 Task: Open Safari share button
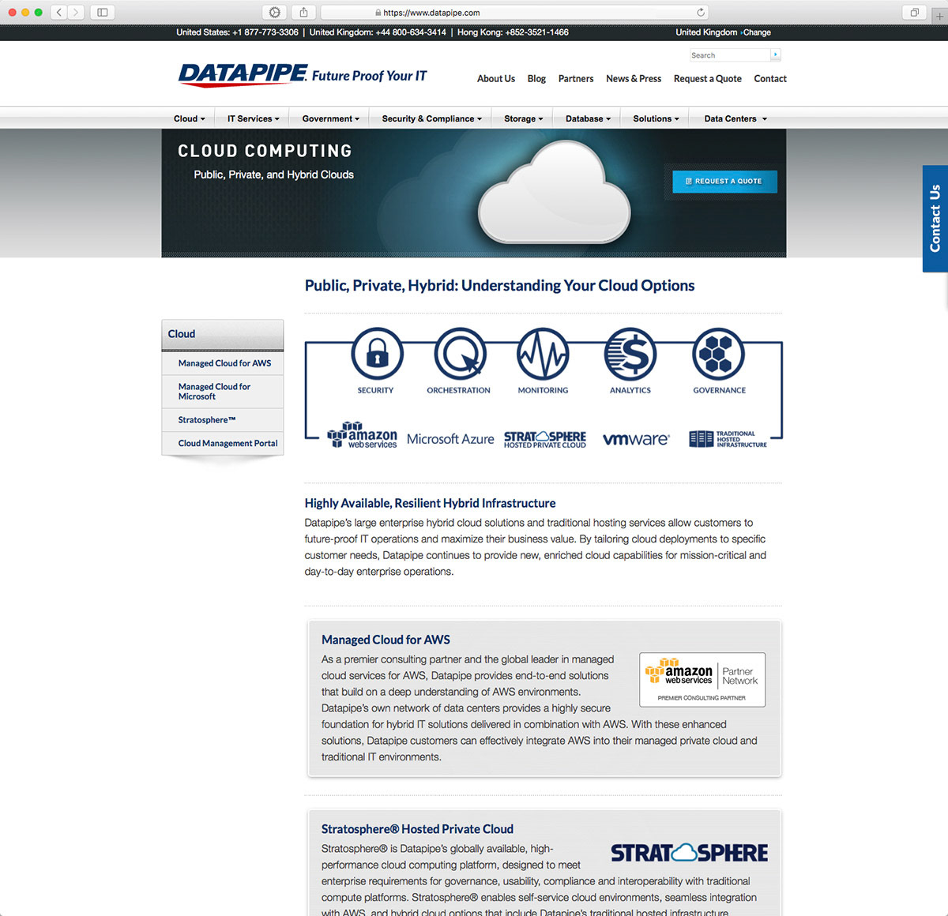[303, 13]
